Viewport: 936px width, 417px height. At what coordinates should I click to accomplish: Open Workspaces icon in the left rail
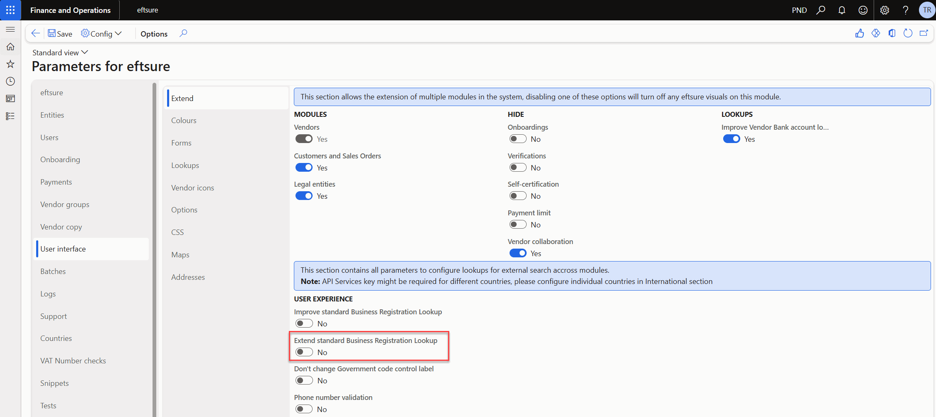(10, 99)
